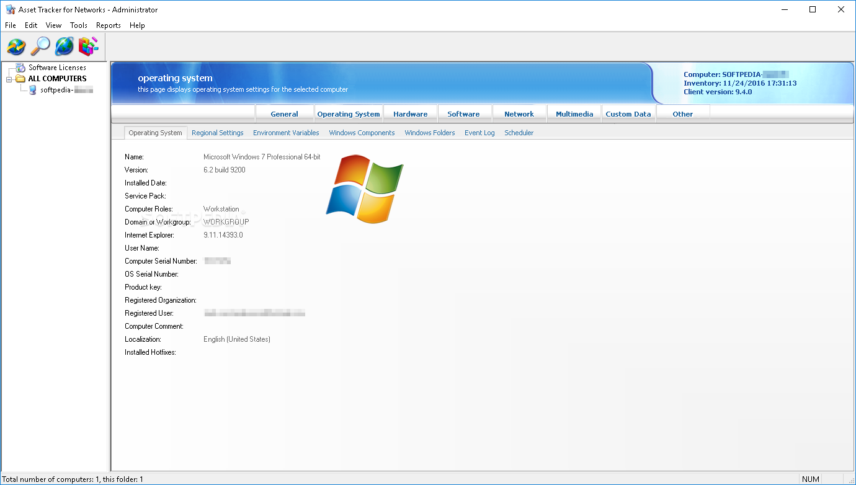
Task: Open the File menu
Action: (10, 25)
